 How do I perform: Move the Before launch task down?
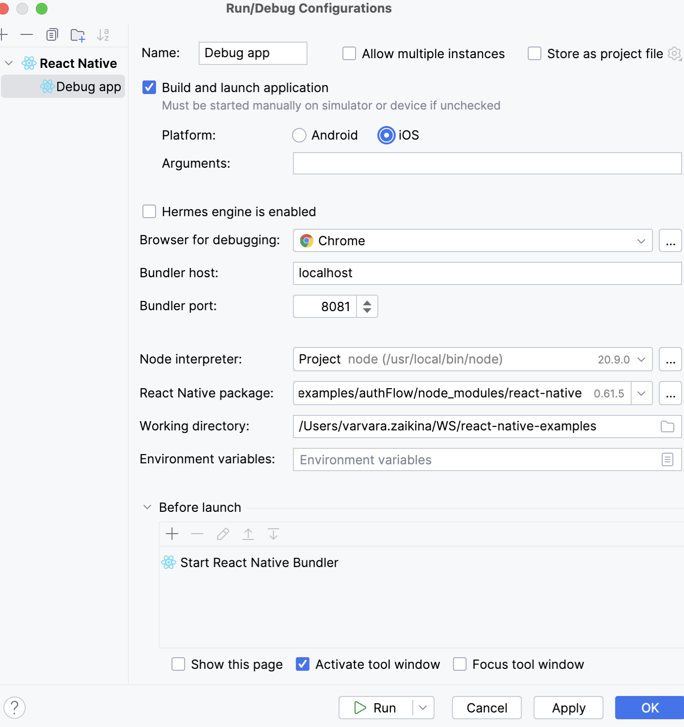(x=274, y=534)
